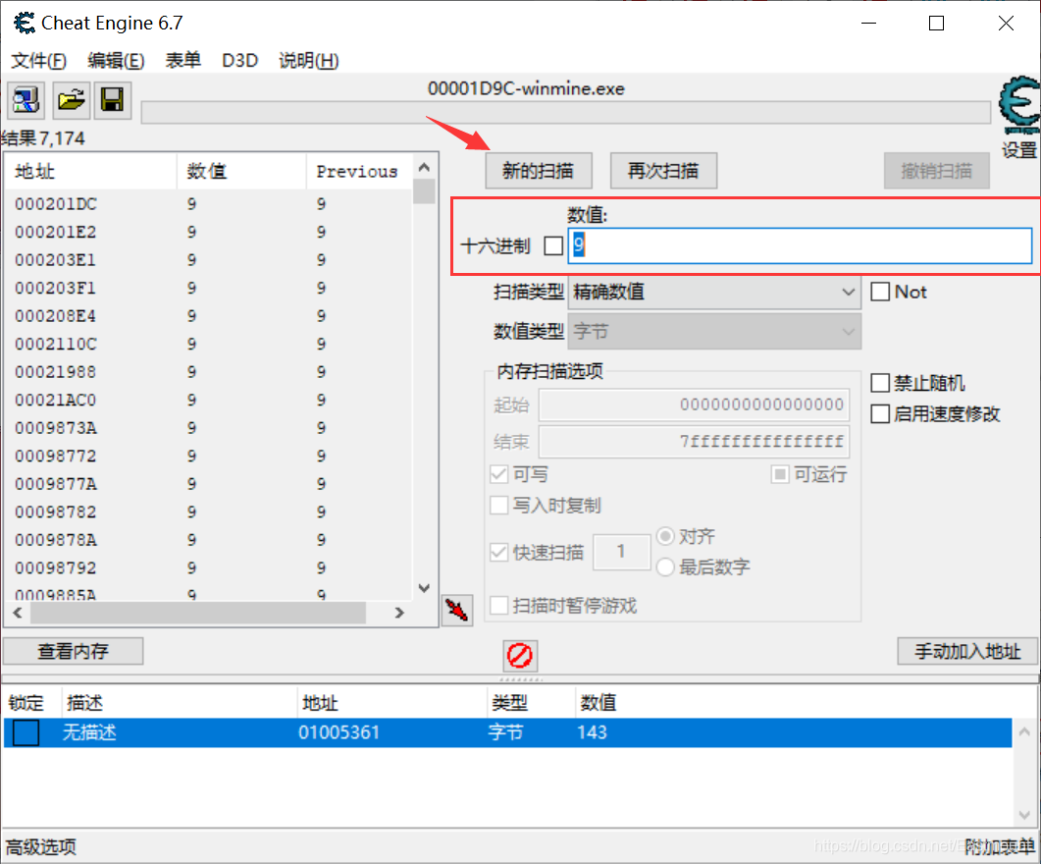Open the process list computer icon
This screenshot has width=1041, height=864.
coord(26,100)
